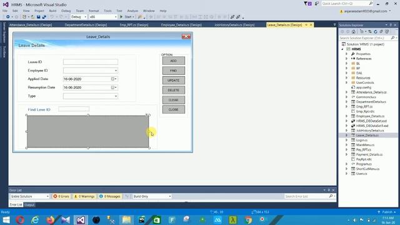Open the File menu

[5, 11]
